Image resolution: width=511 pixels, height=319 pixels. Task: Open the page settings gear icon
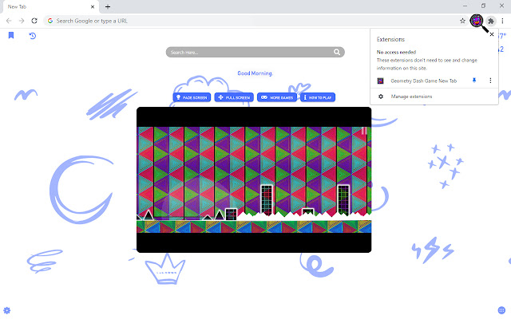(x=7, y=310)
